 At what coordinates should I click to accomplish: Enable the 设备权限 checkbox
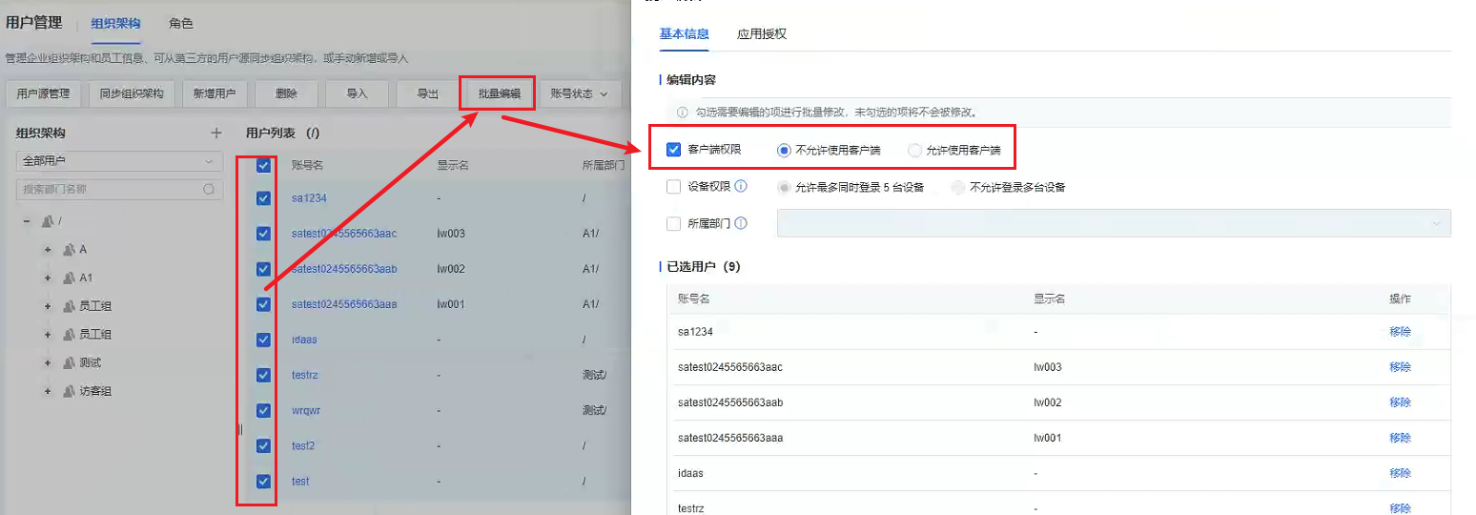(674, 187)
